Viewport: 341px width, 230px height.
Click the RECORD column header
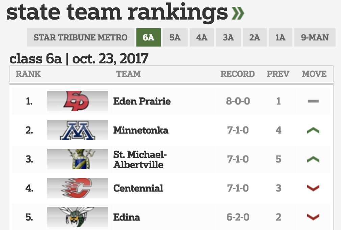point(237,74)
